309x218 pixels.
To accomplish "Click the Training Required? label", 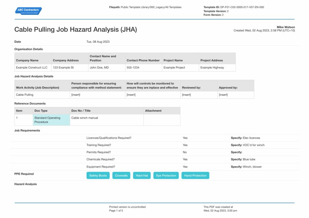I will [99, 145].
